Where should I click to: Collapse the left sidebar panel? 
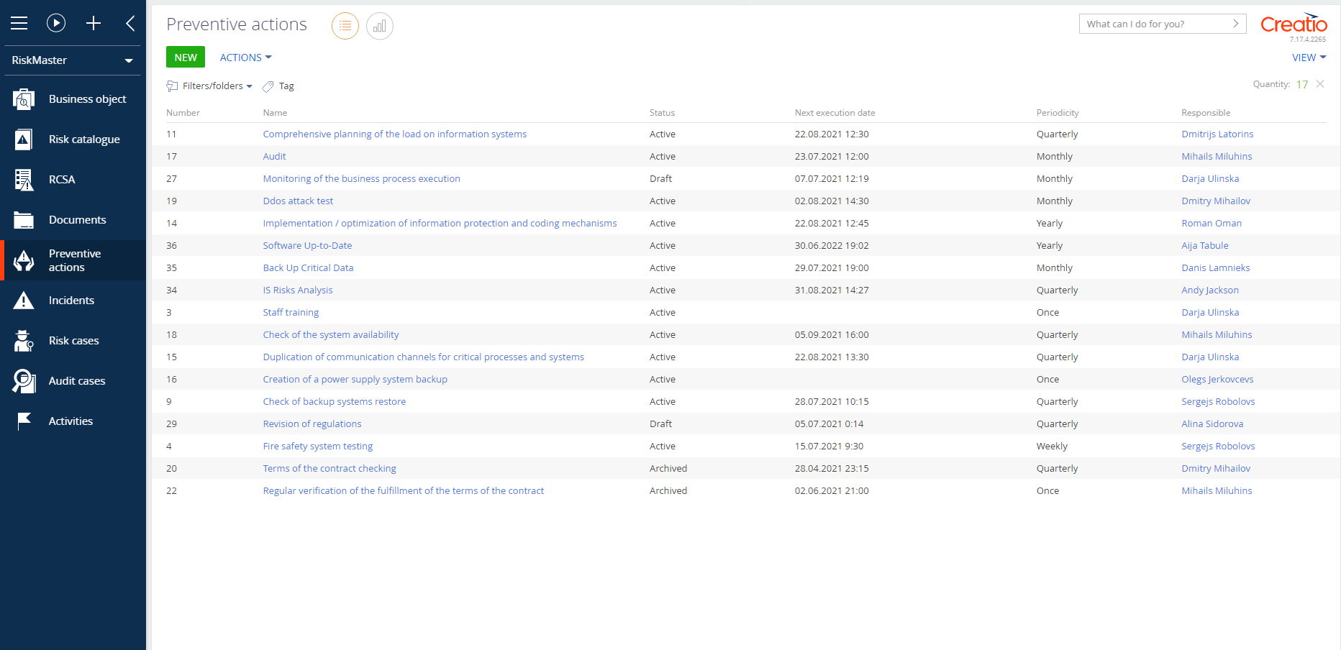click(130, 23)
